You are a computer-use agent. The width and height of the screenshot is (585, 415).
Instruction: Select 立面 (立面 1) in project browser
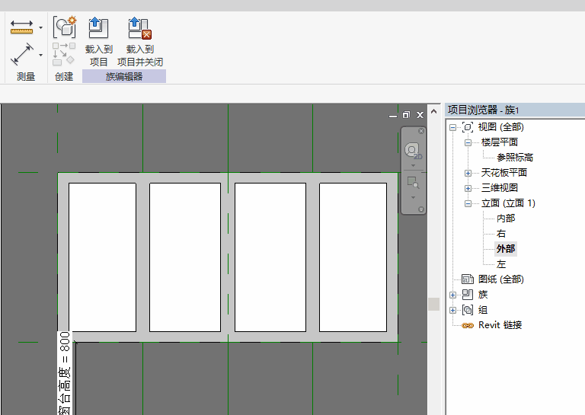click(x=508, y=203)
